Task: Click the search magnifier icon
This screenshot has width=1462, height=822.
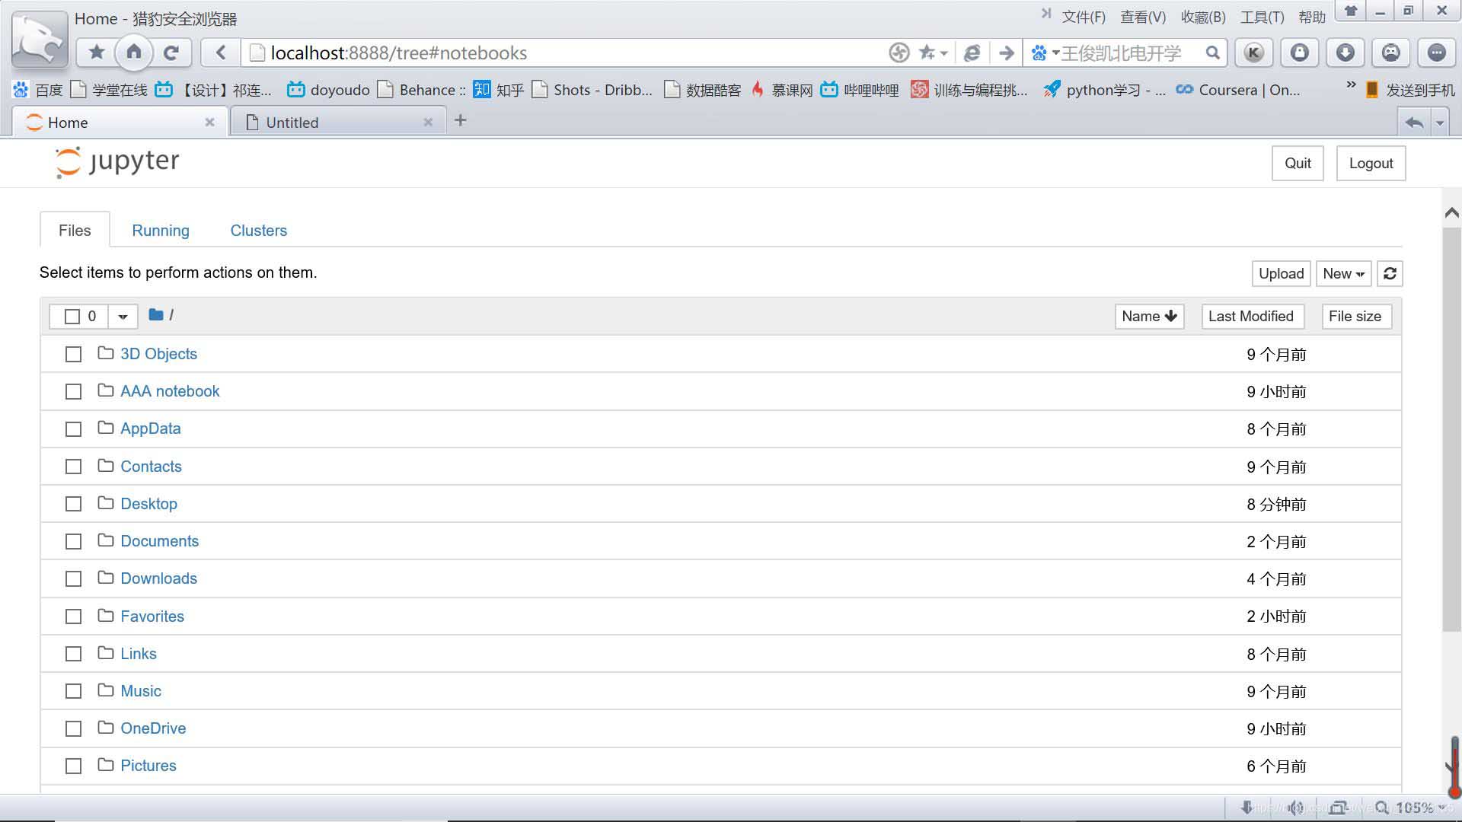Action: [1212, 53]
